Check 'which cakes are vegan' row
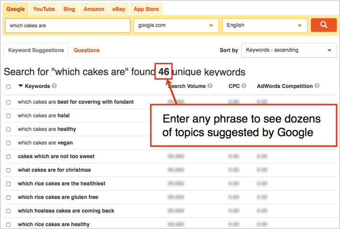This screenshot has height=229, width=340. point(9,143)
